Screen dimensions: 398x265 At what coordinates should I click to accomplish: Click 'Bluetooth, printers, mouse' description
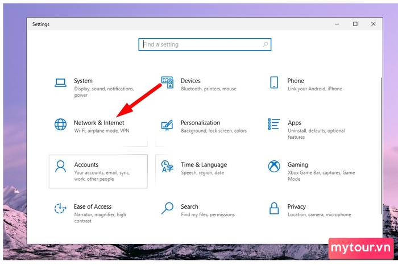(209, 89)
